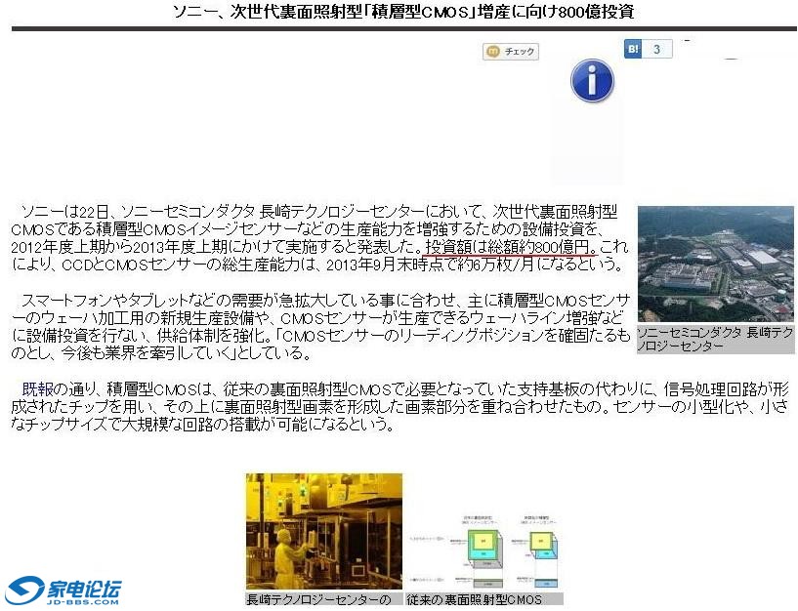Click the blue information icon
This screenshot has height=611, width=798.
click(x=592, y=80)
